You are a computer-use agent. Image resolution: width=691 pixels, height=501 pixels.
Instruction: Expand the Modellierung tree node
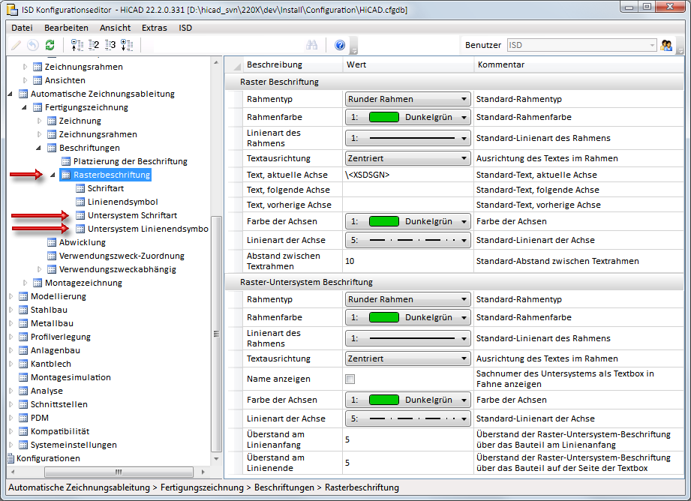click(x=11, y=296)
